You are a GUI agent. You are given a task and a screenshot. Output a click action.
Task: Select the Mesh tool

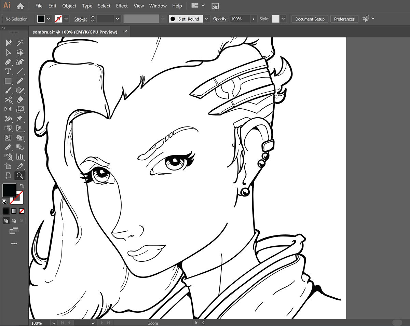pos(8,138)
